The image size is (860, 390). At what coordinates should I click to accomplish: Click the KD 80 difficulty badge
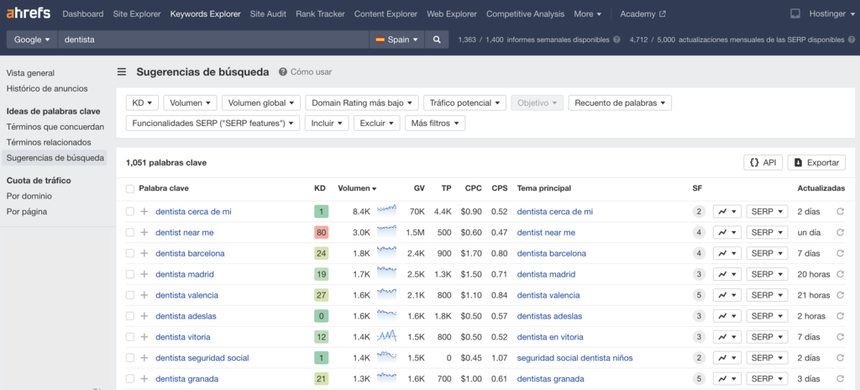point(320,232)
